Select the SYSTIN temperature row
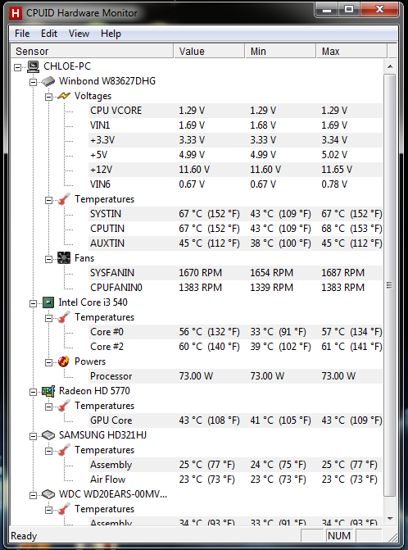408x550 pixels. pyautogui.click(x=235, y=214)
